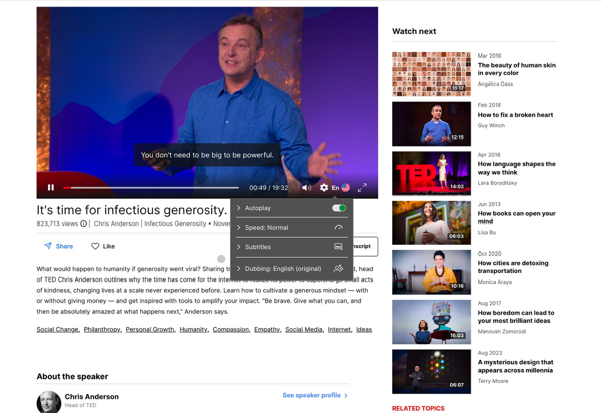Viewport: 602px width, 413px height.
Task: Click the Share link text
Action: [x=64, y=246]
